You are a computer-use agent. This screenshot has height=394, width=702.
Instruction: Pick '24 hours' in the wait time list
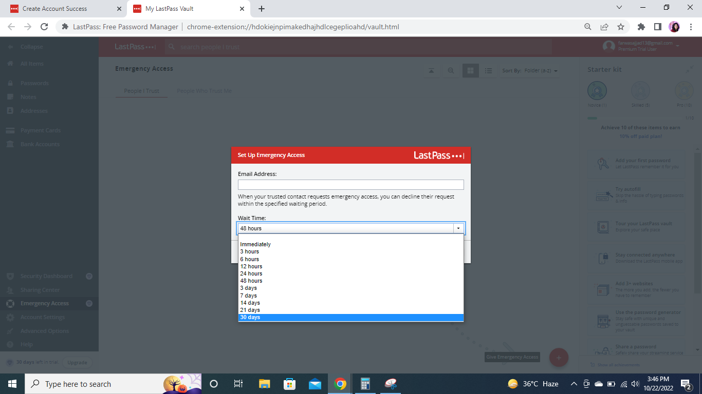[x=350, y=273]
